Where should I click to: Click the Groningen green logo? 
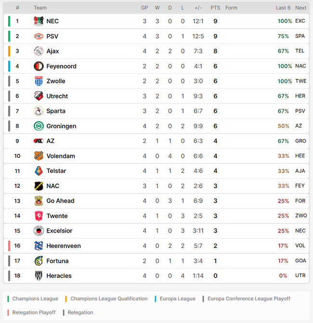[39, 126]
